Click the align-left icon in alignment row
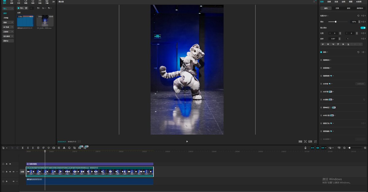The image size is (368, 192). coord(323,44)
